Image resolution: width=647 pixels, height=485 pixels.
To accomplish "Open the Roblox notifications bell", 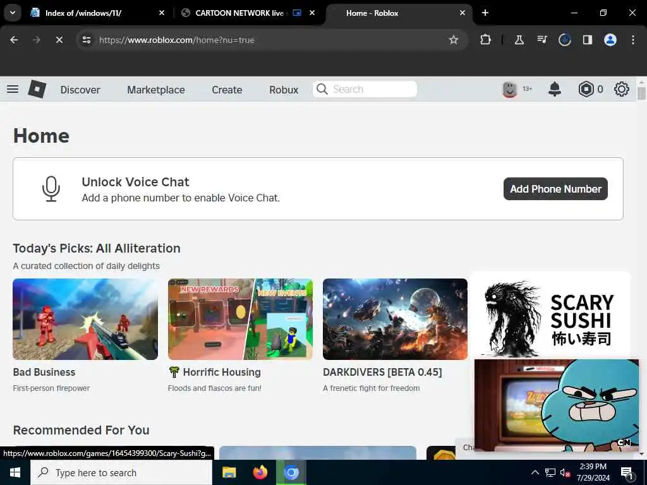I will click(555, 89).
